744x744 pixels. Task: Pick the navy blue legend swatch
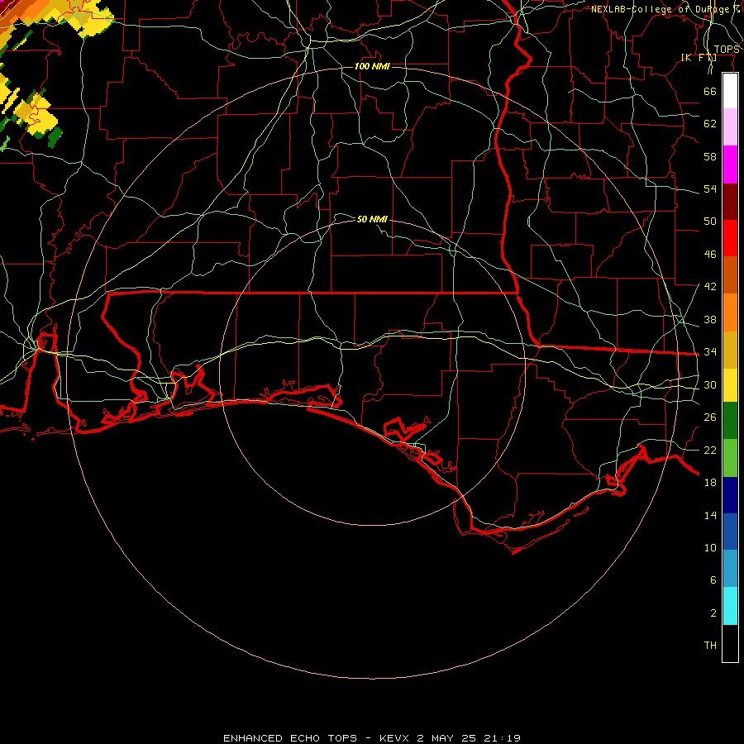(730, 495)
